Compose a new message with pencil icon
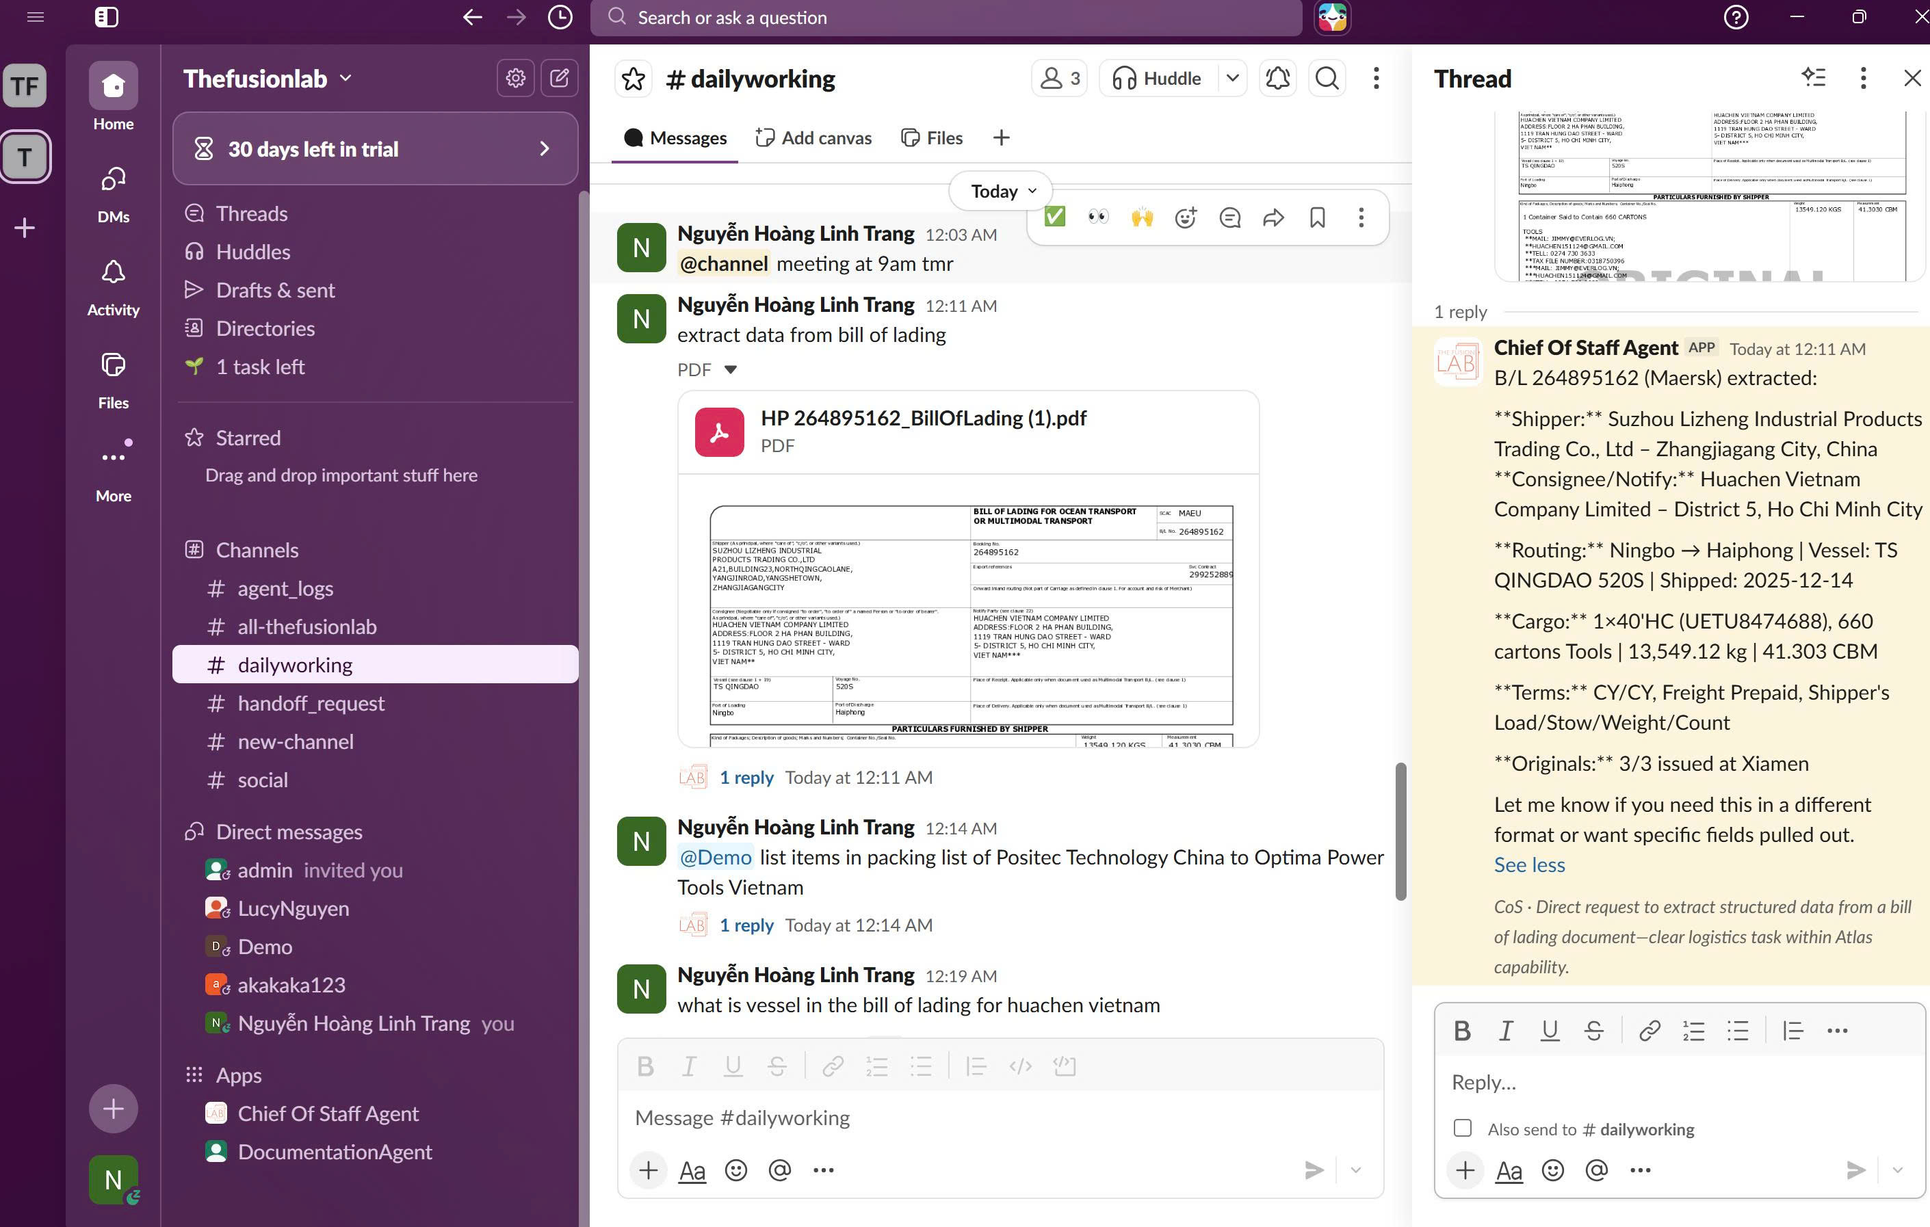 [x=560, y=79]
